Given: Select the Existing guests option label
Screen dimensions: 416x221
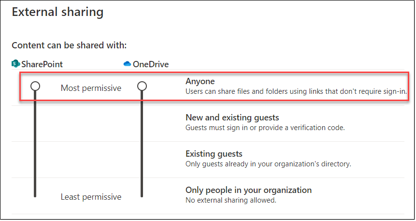Looking at the screenshot, I should (x=214, y=154).
